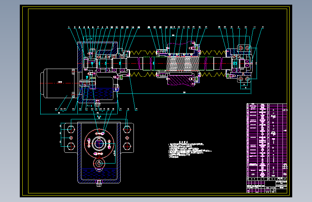Click lower-left flange mounting hole in end view
Screen dimensions: 312x202
[71, 146]
